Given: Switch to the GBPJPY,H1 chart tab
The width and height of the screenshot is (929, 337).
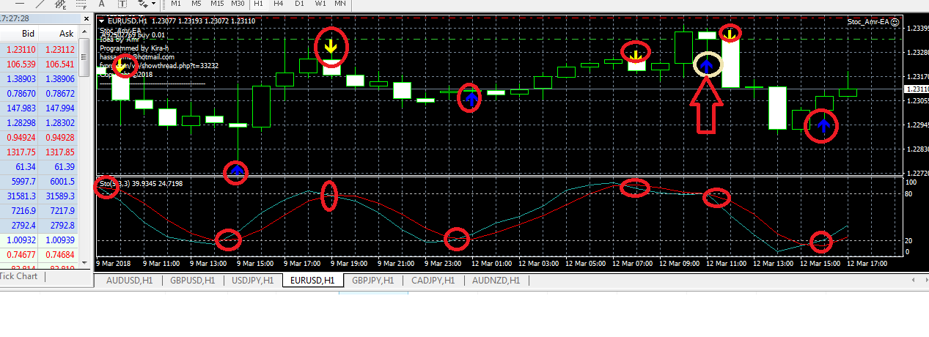Looking at the screenshot, I should tap(369, 280).
